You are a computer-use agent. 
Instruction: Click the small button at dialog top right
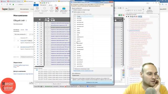point(112,6)
